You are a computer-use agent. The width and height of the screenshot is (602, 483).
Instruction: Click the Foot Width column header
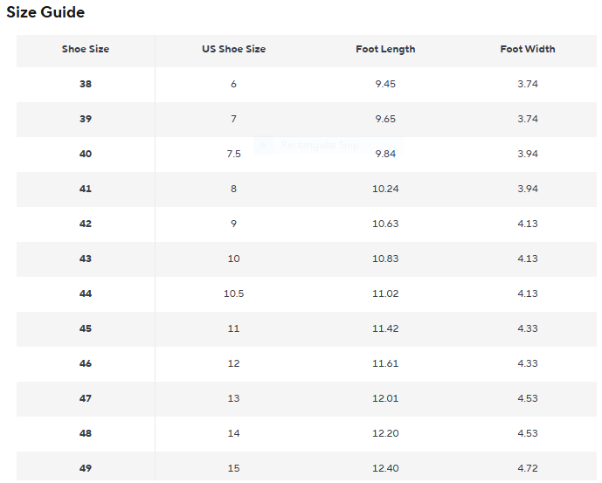tap(528, 49)
